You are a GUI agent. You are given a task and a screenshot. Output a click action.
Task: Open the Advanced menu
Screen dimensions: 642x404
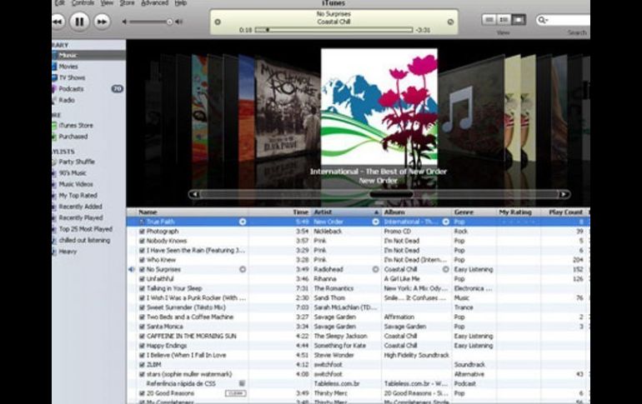tap(154, 3)
